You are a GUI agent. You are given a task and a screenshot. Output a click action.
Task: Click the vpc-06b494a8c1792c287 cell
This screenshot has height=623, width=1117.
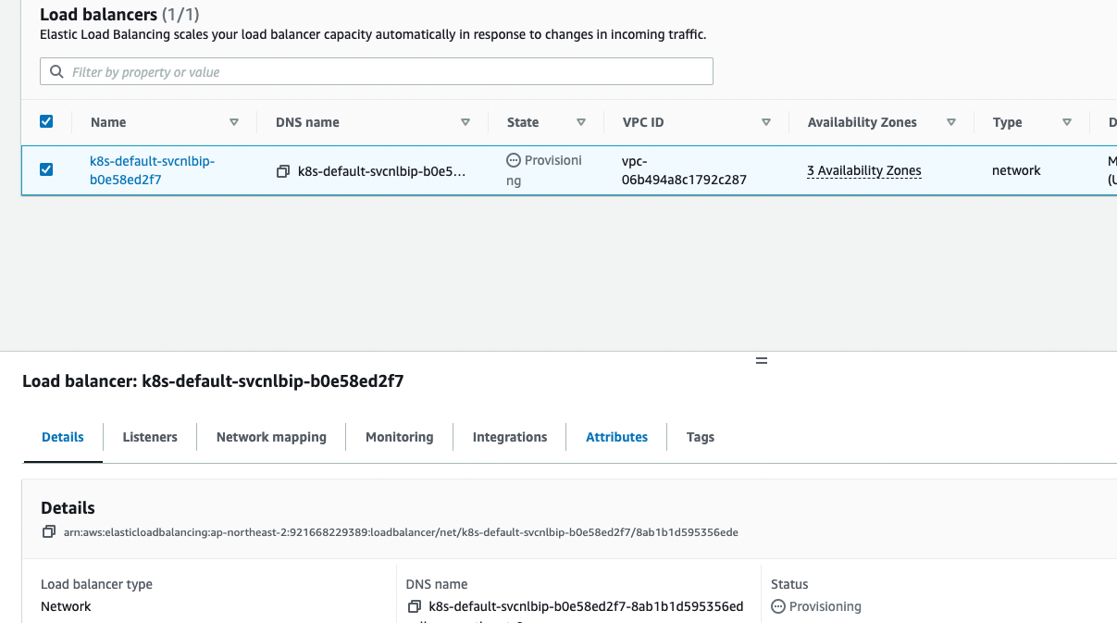pos(684,170)
